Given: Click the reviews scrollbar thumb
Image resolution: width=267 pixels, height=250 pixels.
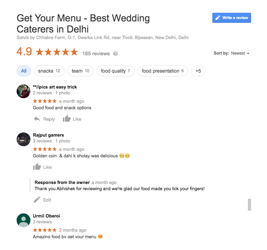Looking at the screenshot, I should 249,205.
